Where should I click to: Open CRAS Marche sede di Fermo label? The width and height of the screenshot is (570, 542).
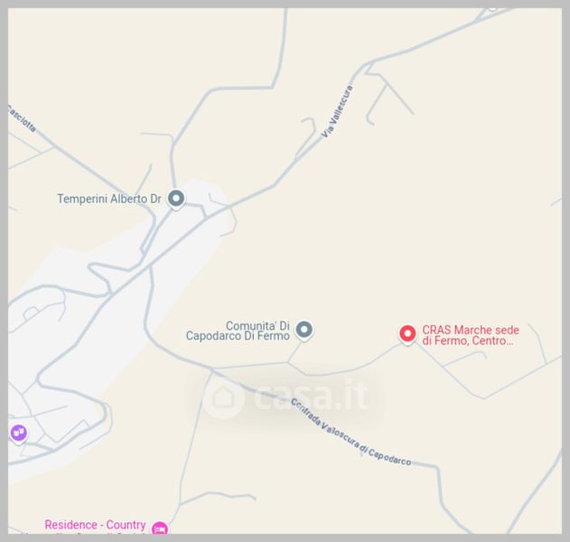click(x=471, y=335)
